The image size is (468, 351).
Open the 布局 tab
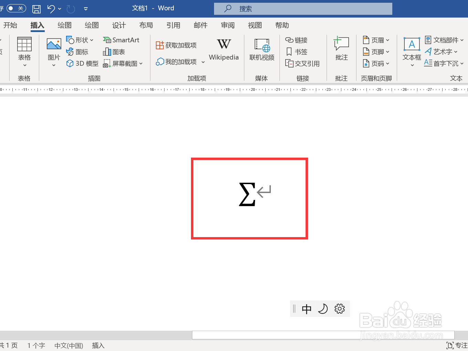pyautogui.click(x=146, y=25)
